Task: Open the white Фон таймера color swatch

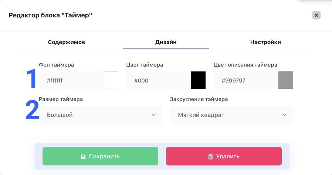Action: 111,80
